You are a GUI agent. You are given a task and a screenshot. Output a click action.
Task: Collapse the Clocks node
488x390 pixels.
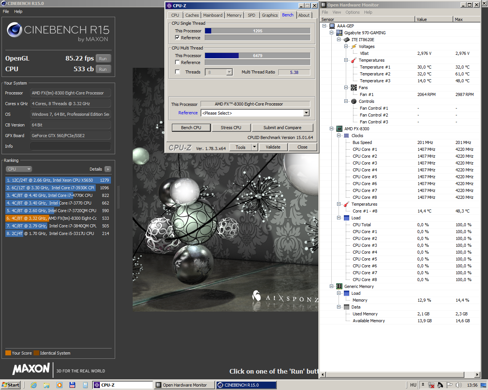coord(339,136)
